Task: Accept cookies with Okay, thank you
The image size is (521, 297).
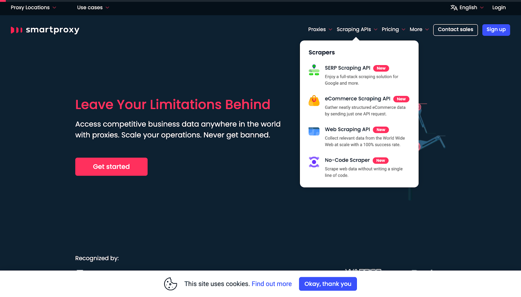Action: pyautogui.click(x=328, y=284)
